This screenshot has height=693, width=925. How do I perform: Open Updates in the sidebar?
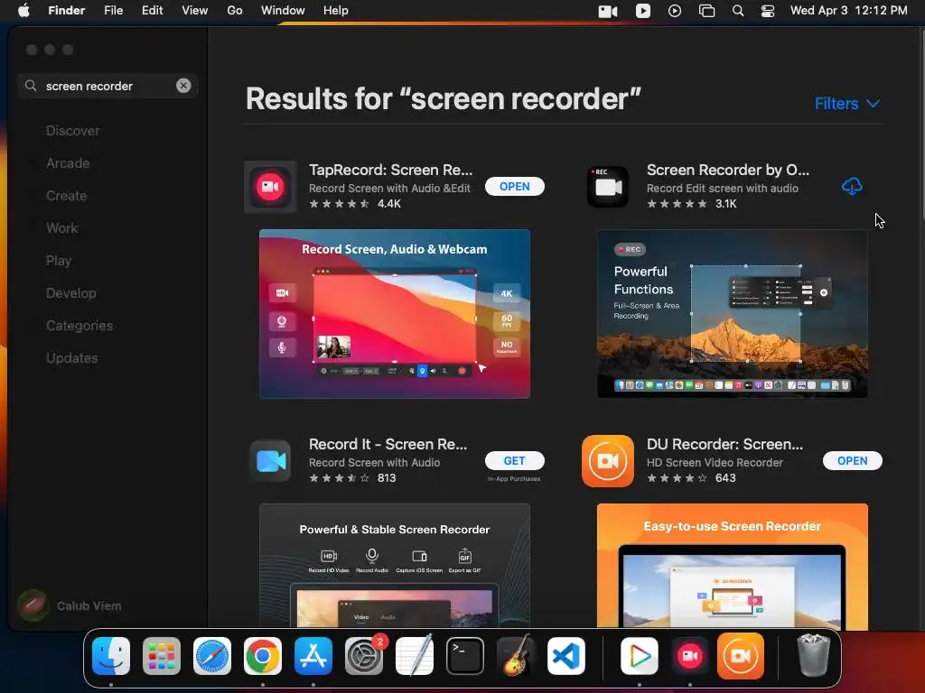point(72,357)
